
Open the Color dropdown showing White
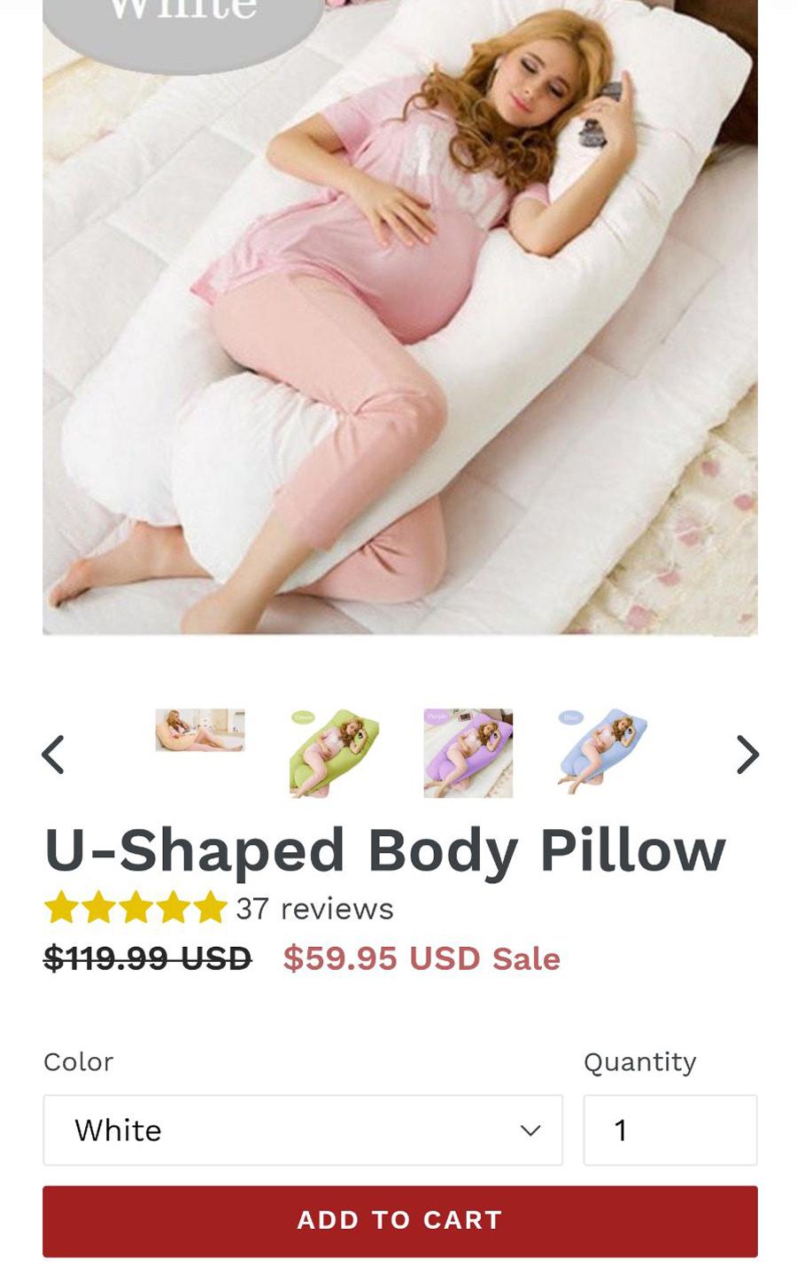point(303,1130)
